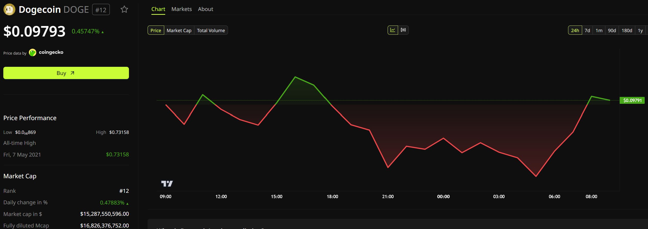Select the Market Cap chart metric
Image resolution: width=648 pixels, height=229 pixels.
pyautogui.click(x=179, y=30)
